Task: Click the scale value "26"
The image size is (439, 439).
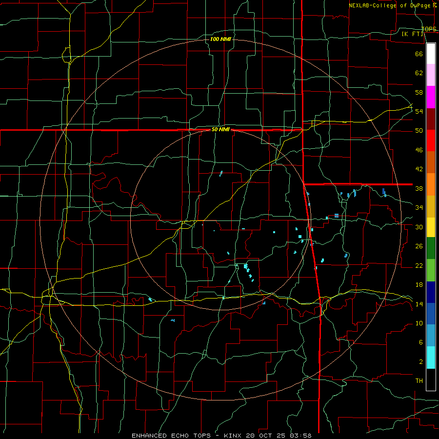Action: pos(419,246)
